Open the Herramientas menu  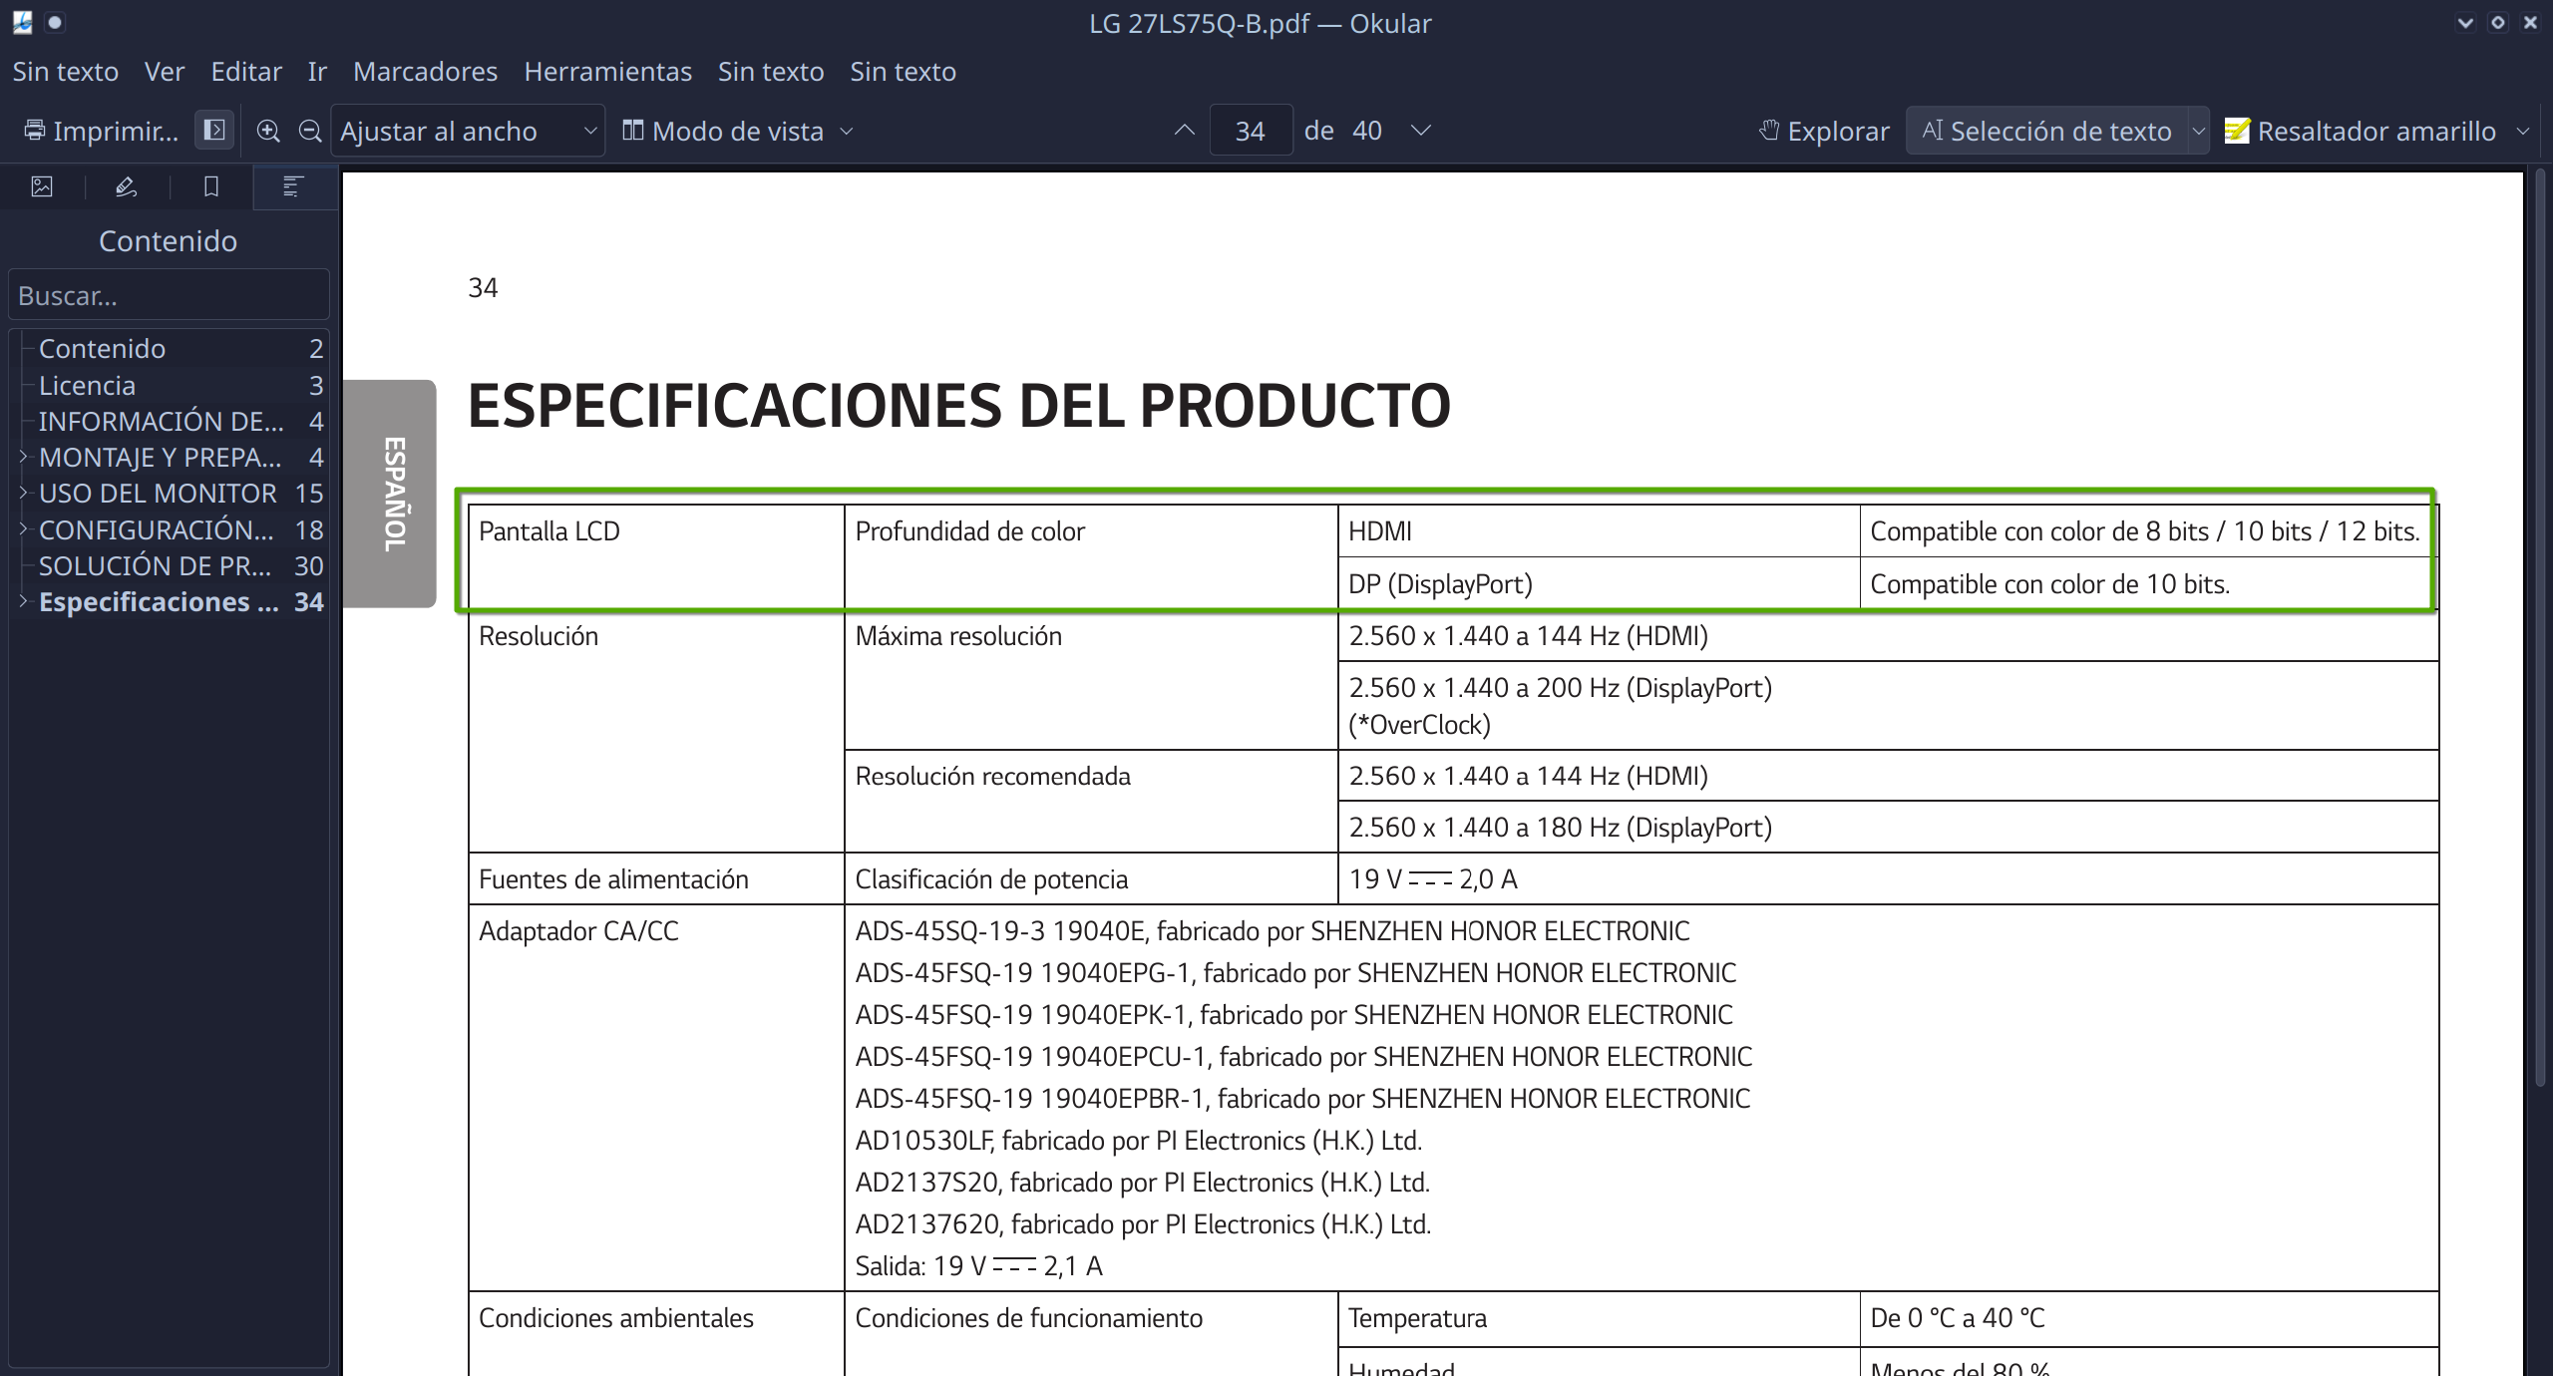click(x=607, y=72)
